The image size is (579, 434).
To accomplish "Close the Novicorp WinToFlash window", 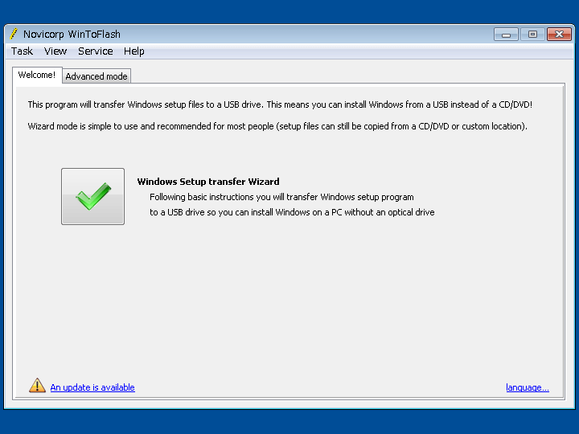I will tap(559, 35).
